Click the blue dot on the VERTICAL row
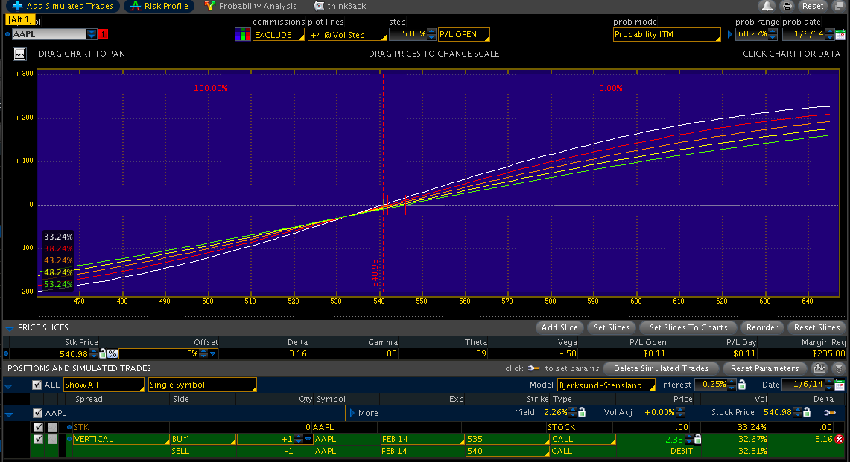Viewport: 850px width, 462px height. pyautogui.click(x=69, y=439)
